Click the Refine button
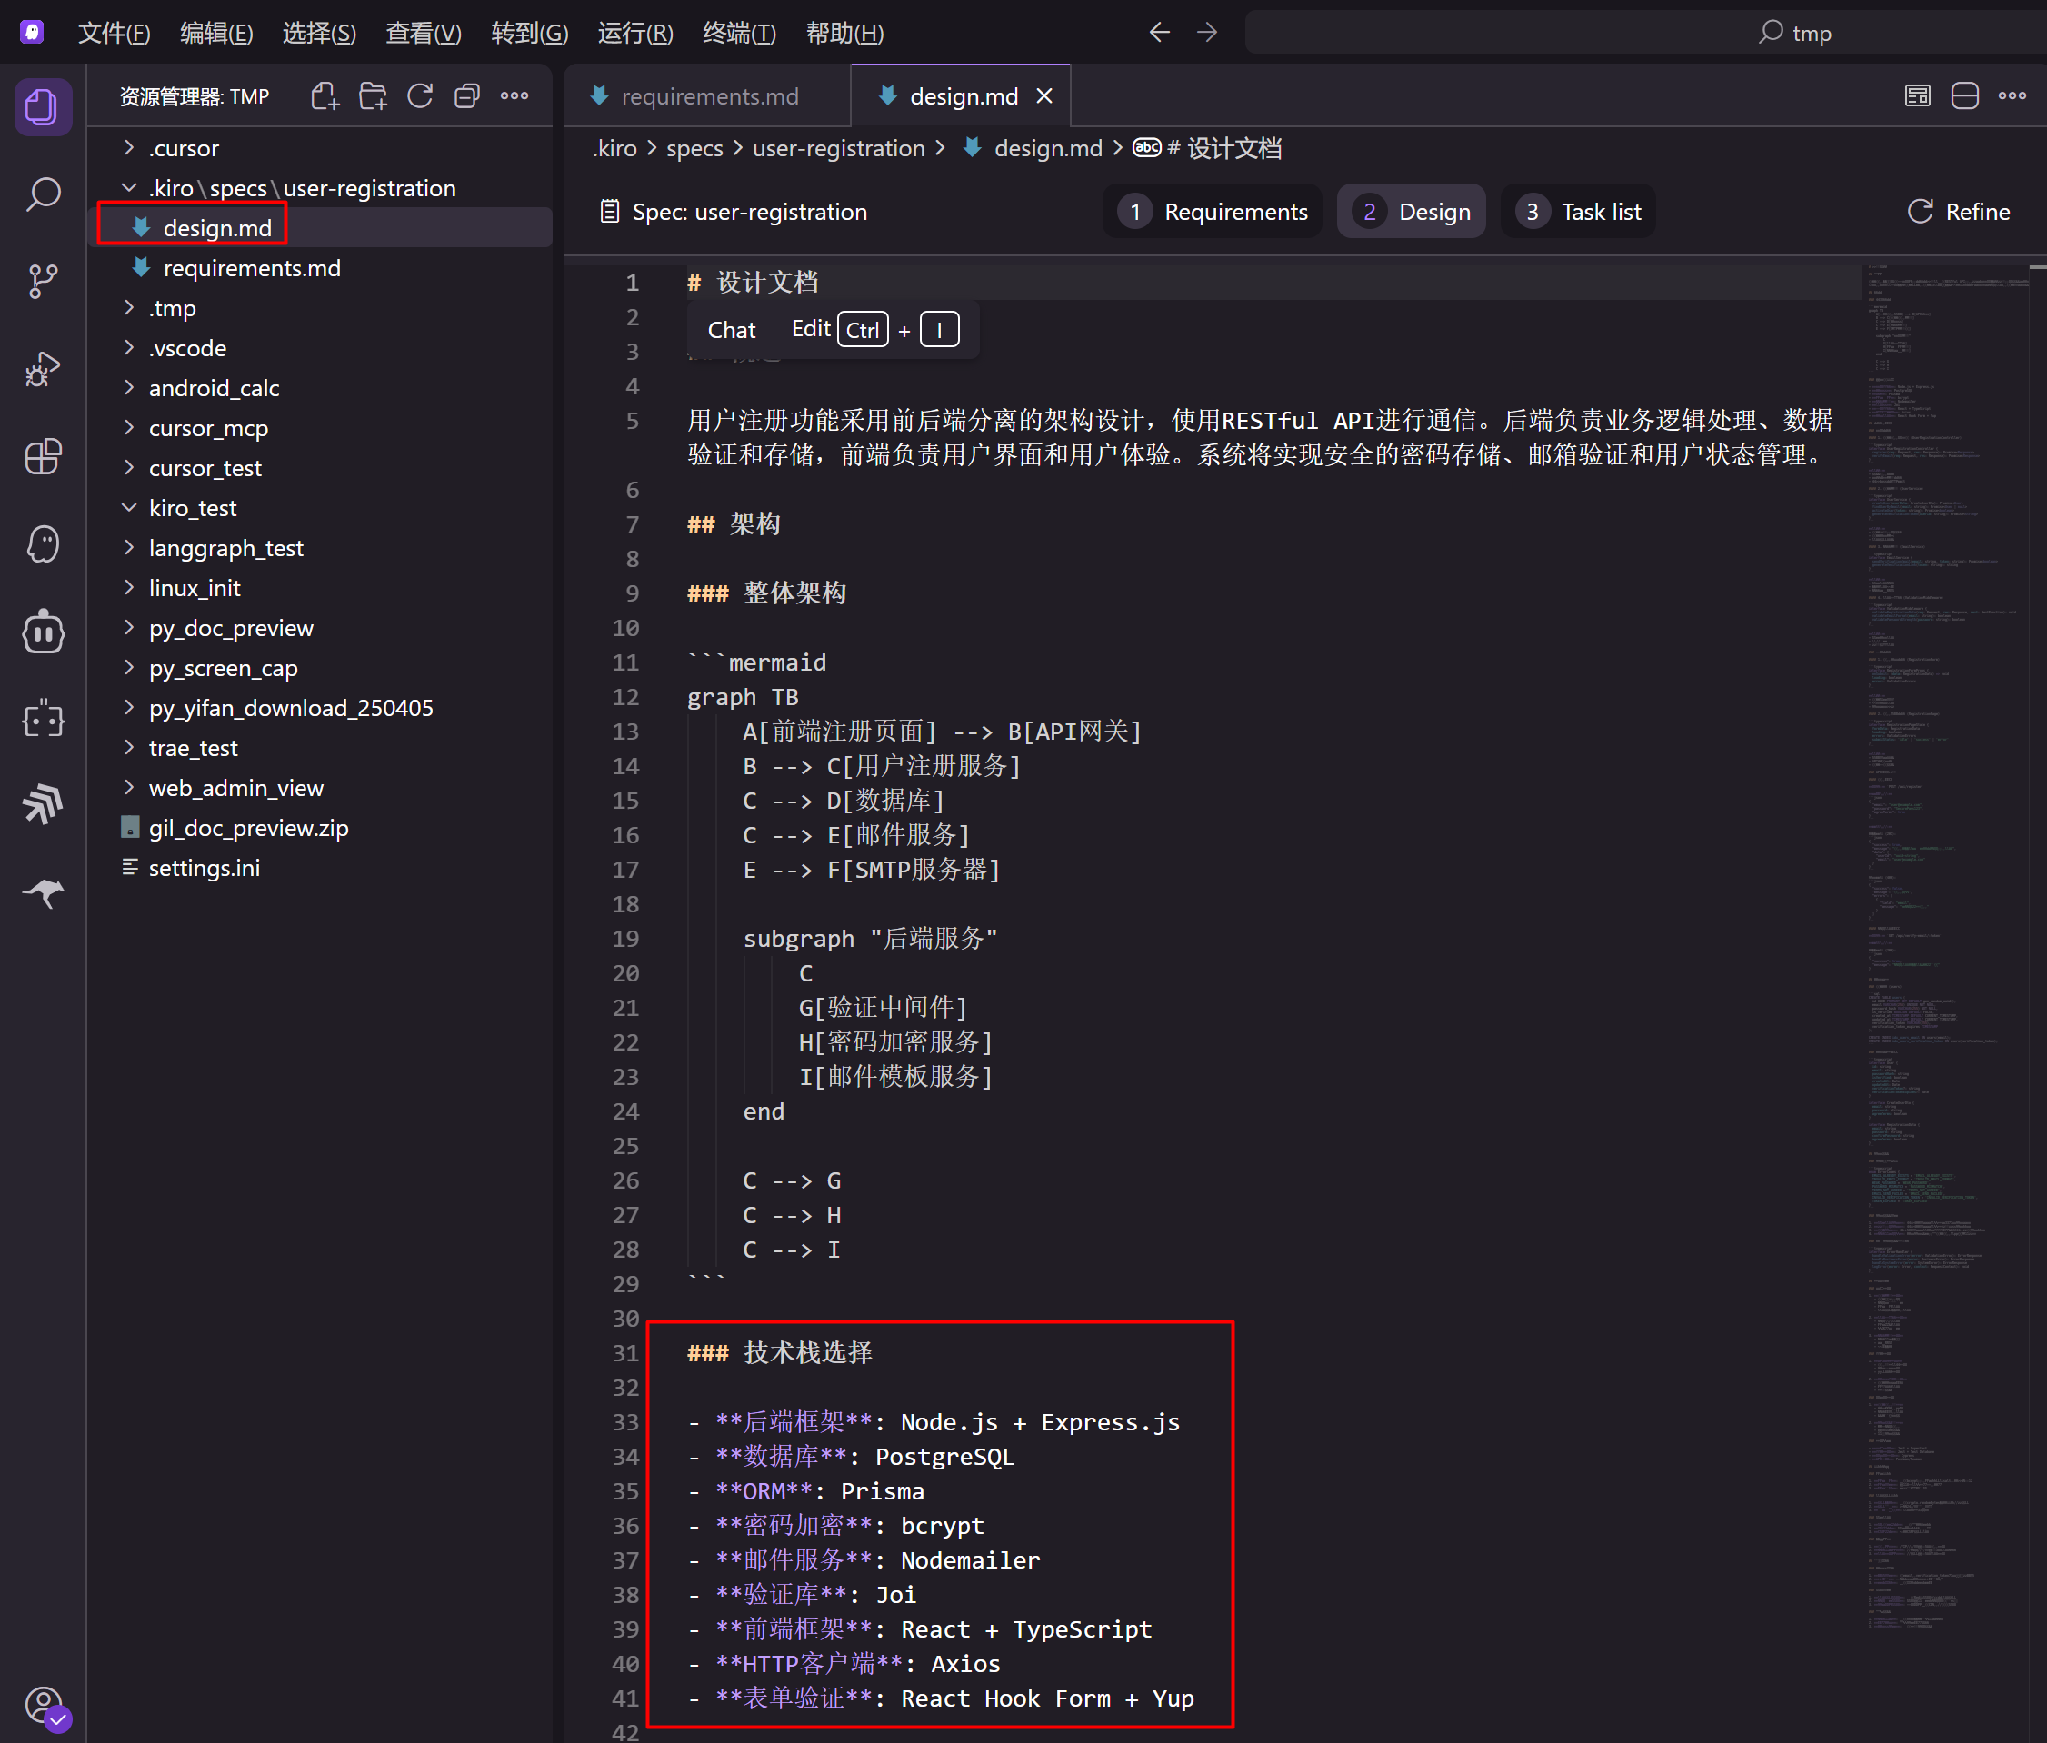Image resolution: width=2047 pixels, height=1743 pixels. [1959, 212]
